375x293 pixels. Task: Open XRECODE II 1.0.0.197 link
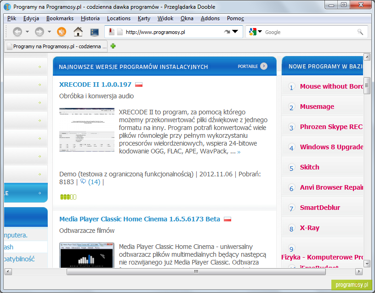pyautogui.click(x=95, y=85)
